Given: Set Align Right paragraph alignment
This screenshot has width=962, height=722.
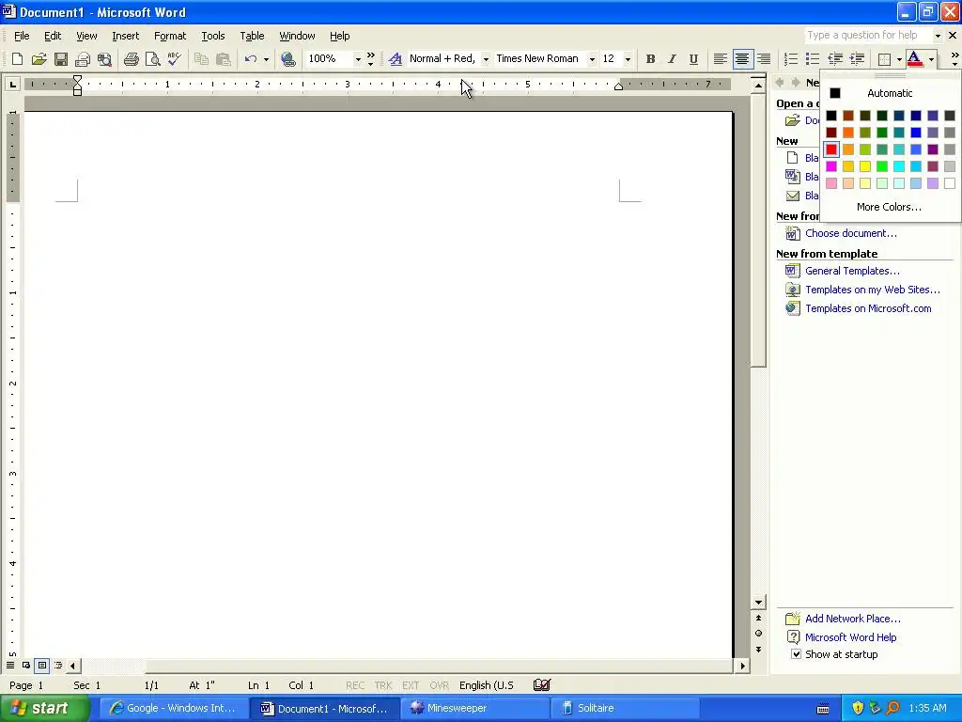Looking at the screenshot, I should point(764,59).
